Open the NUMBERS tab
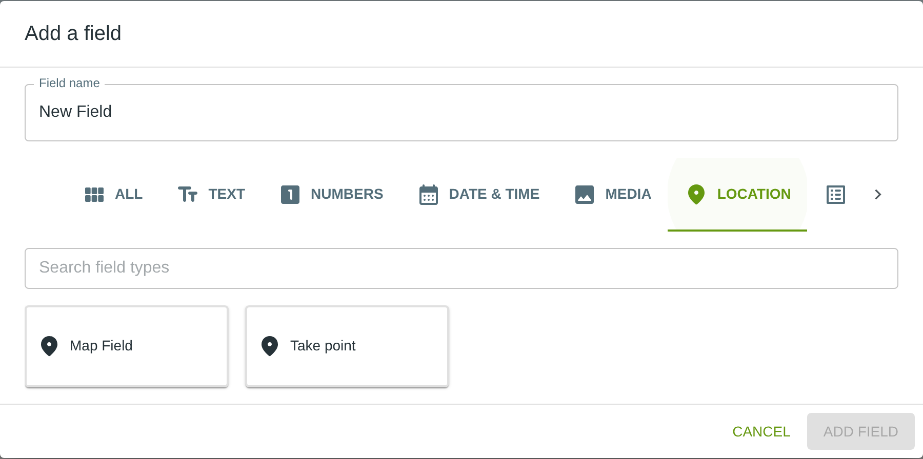The image size is (923, 459). click(347, 195)
